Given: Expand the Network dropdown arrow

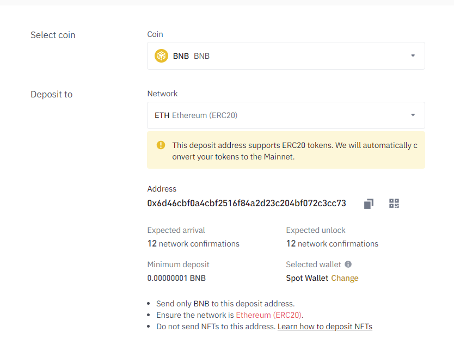Looking at the screenshot, I should pos(413,115).
